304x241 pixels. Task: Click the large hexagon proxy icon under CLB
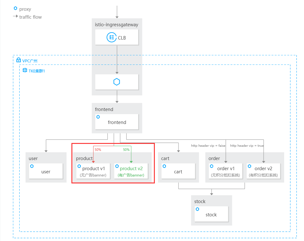click(117, 82)
